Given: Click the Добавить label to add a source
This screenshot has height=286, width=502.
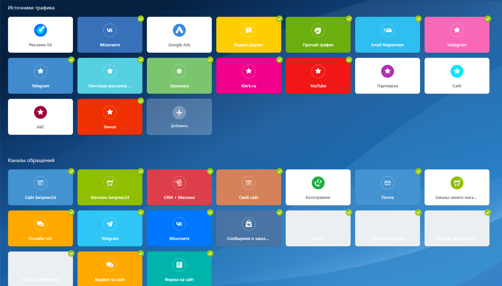Looking at the screenshot, I should pyautogui.click(x=179, y=126).
